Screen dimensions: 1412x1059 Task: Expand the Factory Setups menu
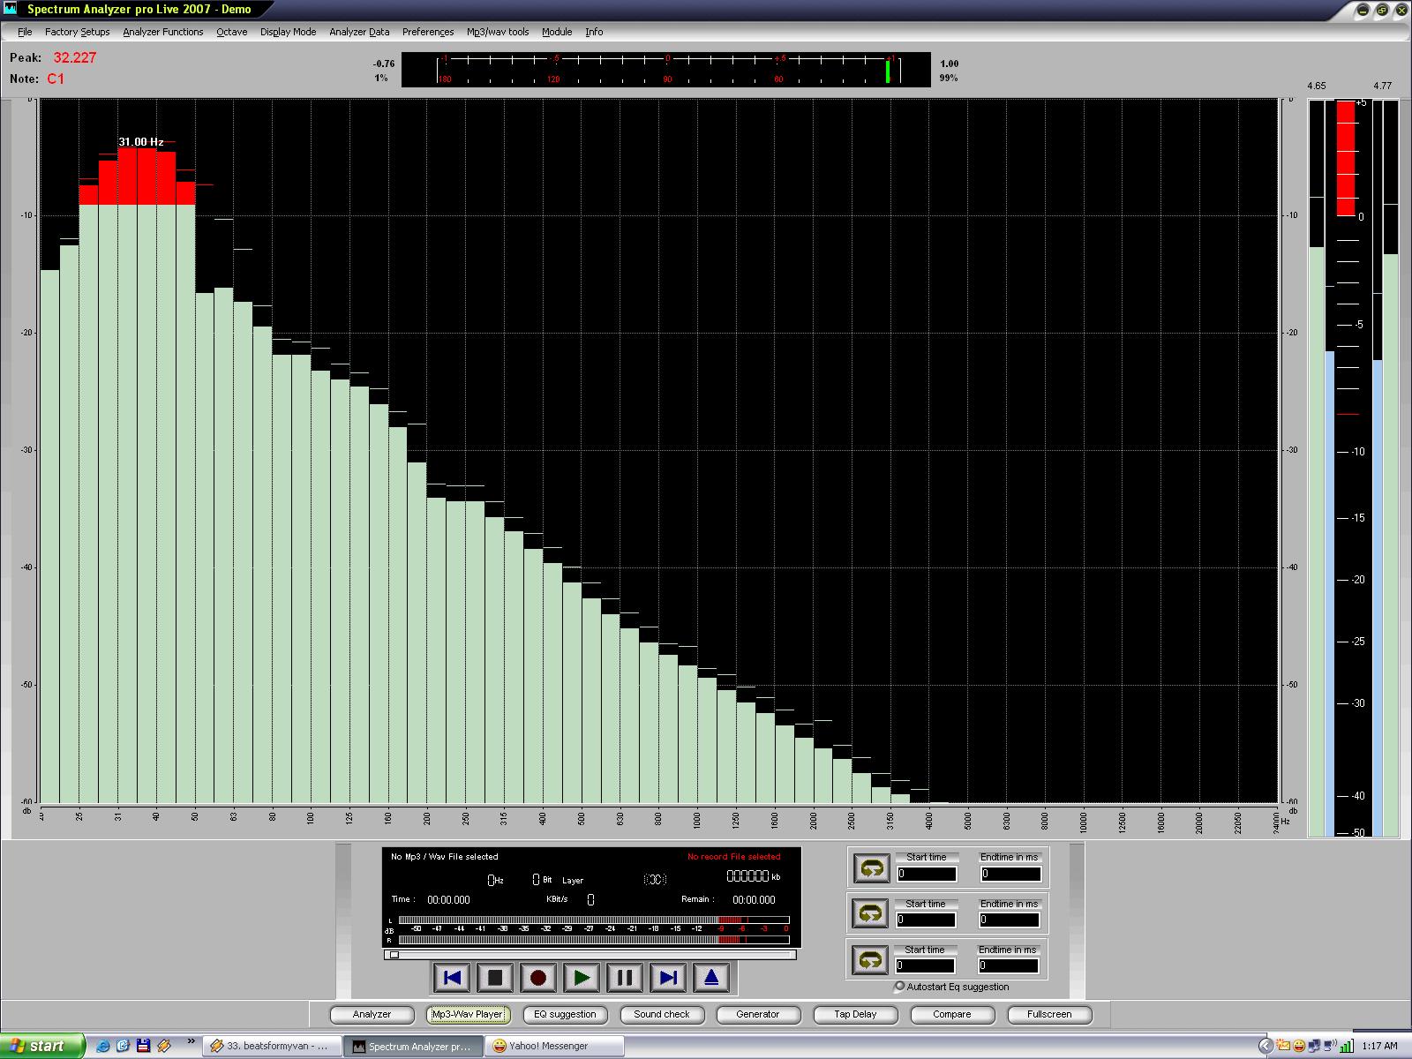pyautogui.click(x=77, y=32)
